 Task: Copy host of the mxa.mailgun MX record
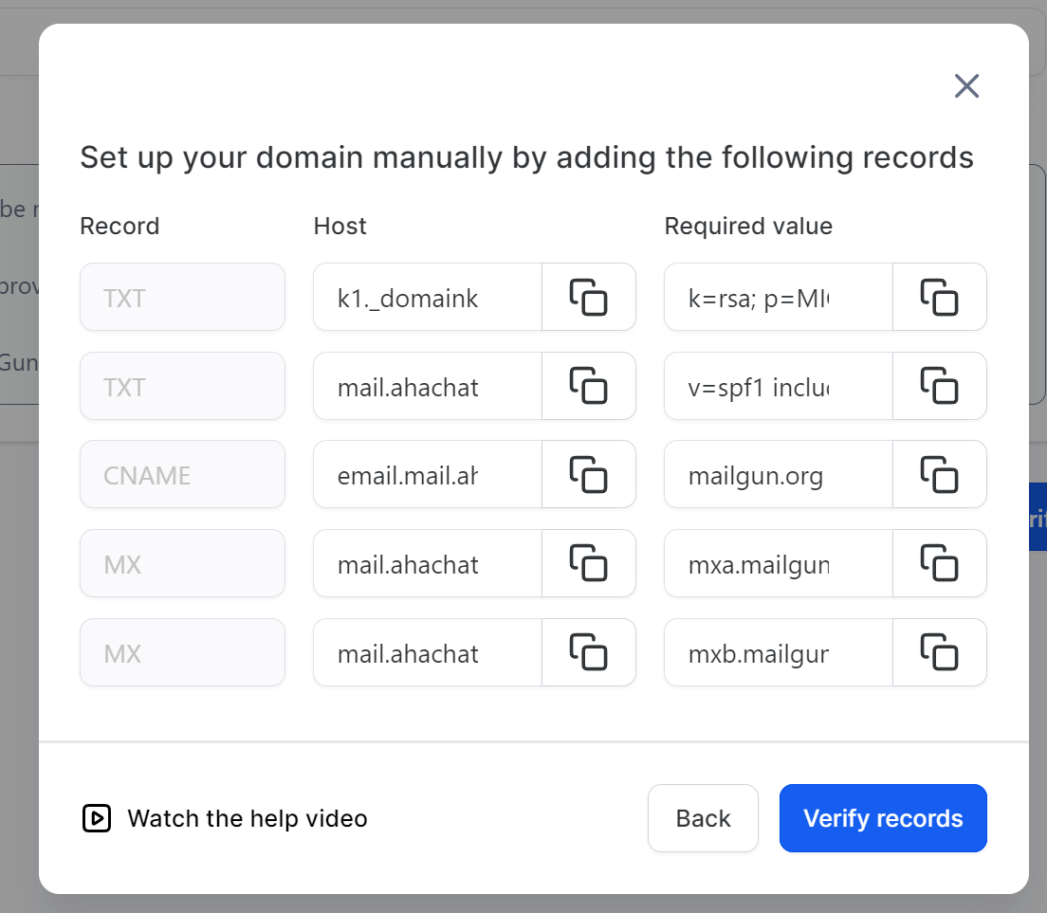click(x=588, y=563)
